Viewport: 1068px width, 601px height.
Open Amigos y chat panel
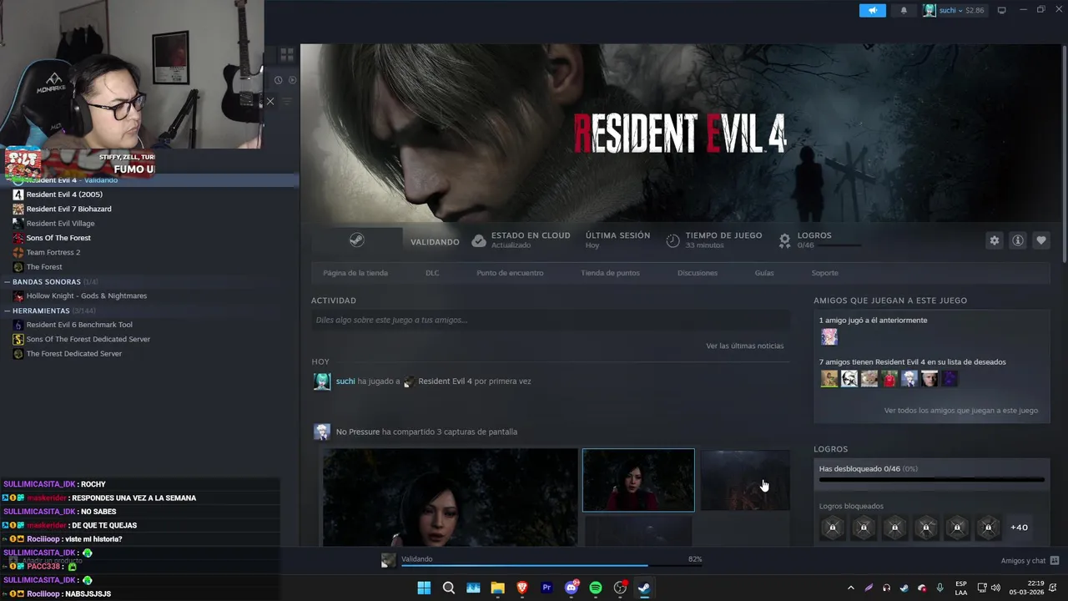click(x=1030, y=561)
